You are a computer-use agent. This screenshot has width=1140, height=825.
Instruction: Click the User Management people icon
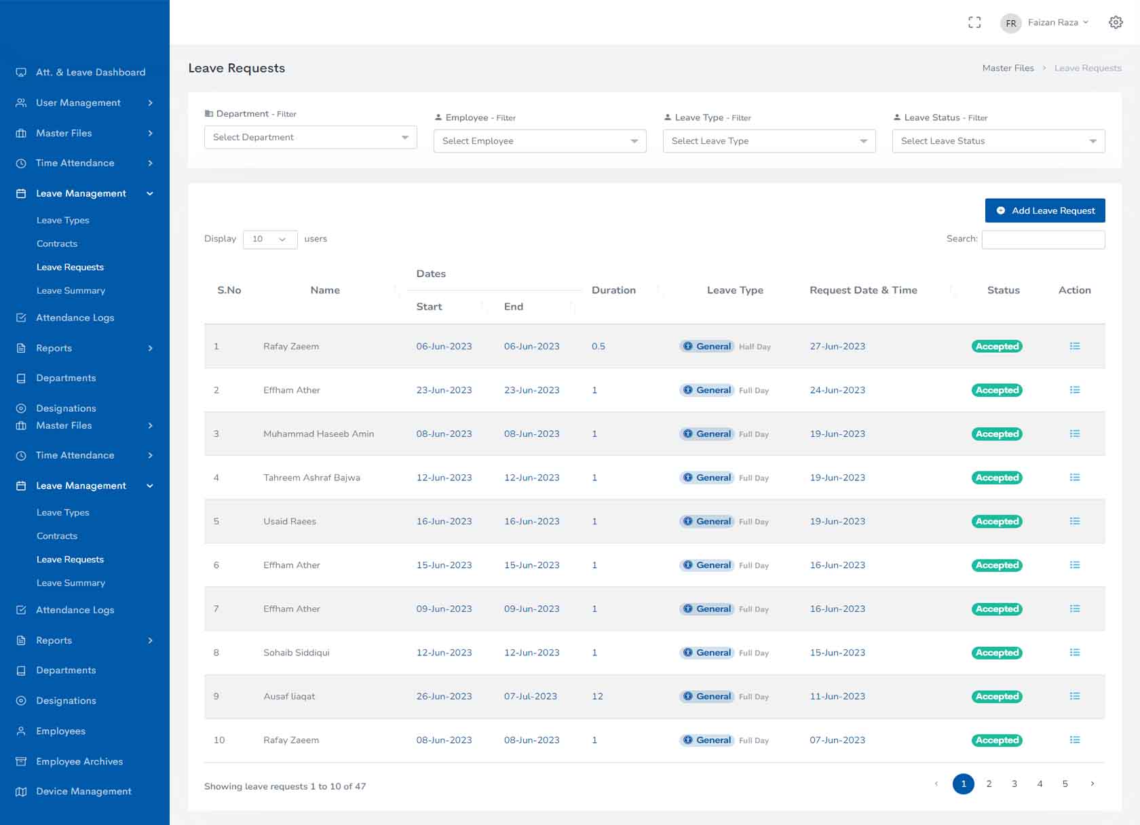tap(21, 102)
